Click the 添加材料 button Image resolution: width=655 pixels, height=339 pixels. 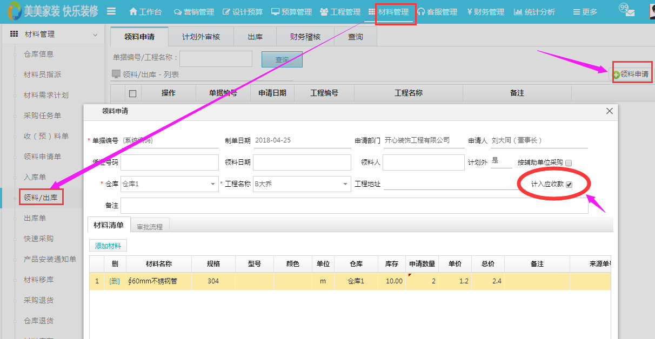pyautogui.click(x=108, y=246)
